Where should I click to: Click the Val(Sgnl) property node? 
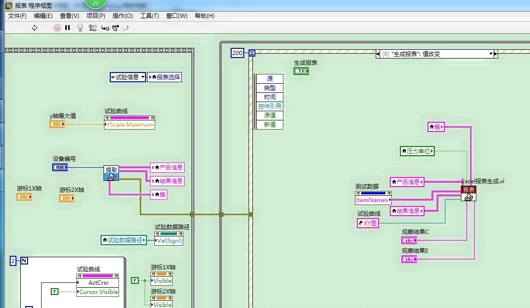pyautogui.click(x=169, y=241)
